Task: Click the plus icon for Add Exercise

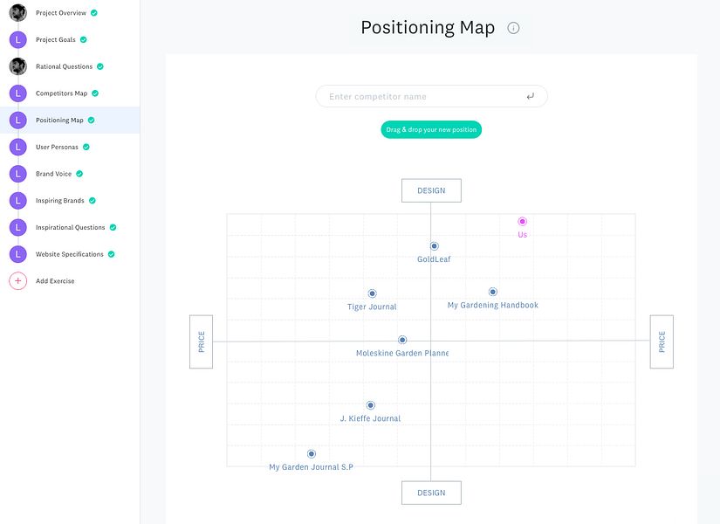Action: (x=17, y=281)
